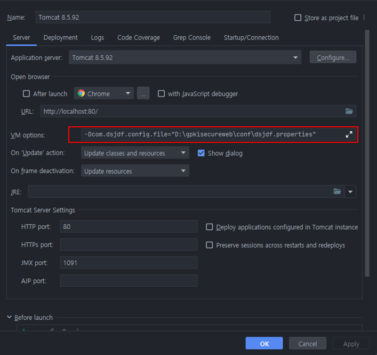The width and height of the screenshot is (377, 355).
Task: Browse for URL using folder icon
Action: 349,111
